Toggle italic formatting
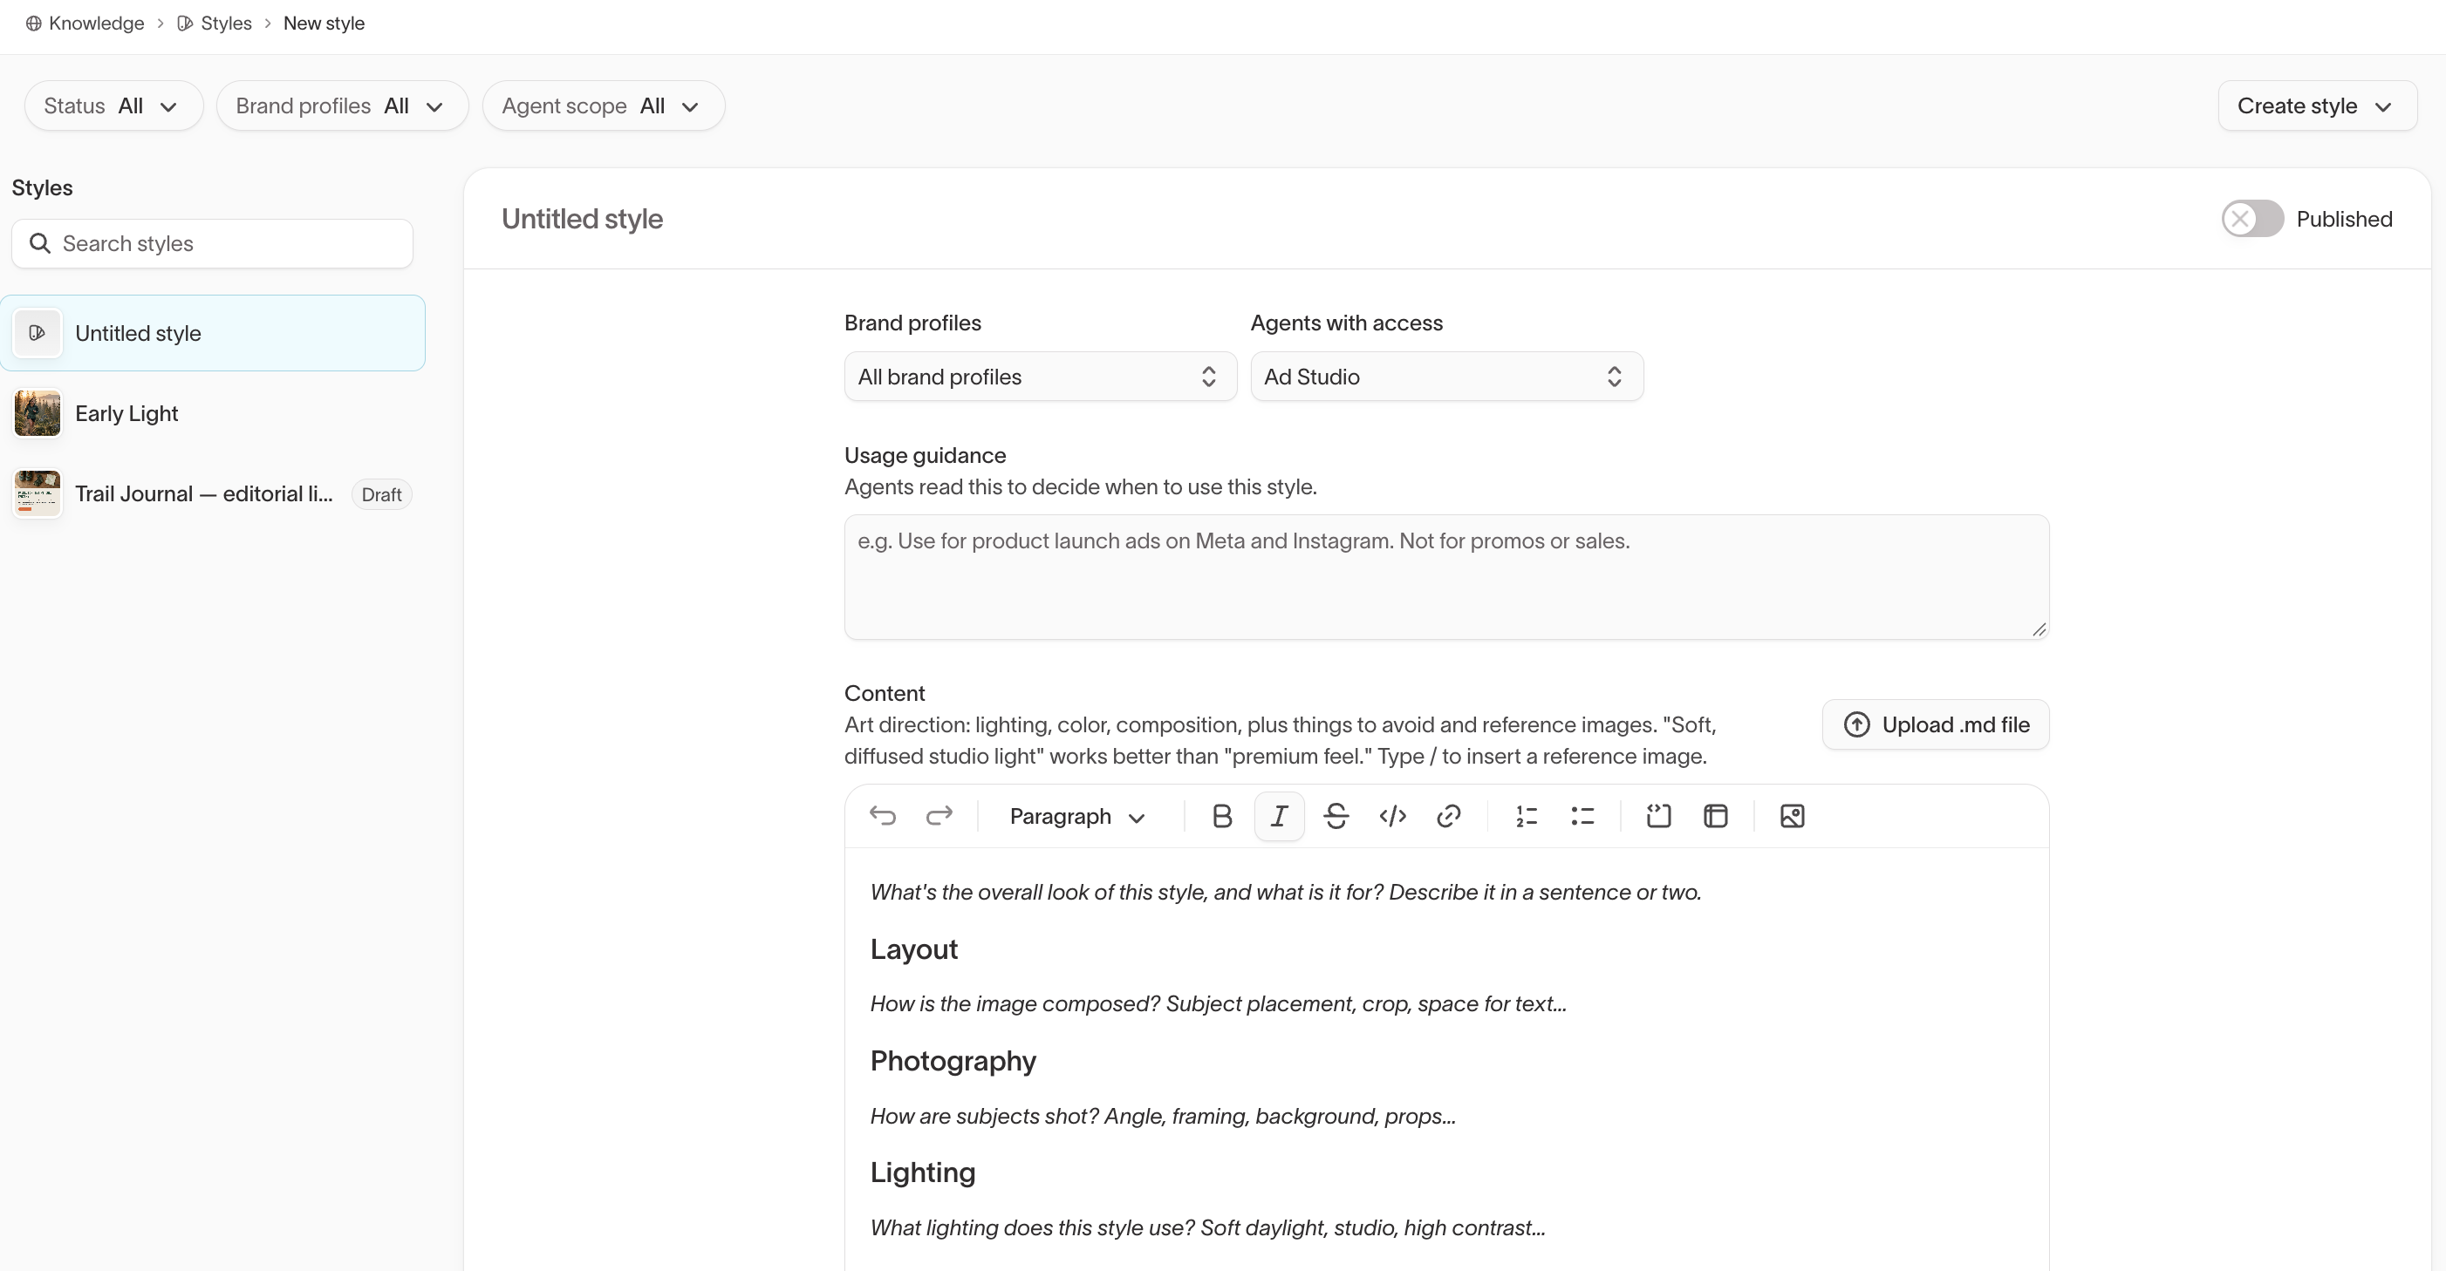Viewport: 2446px width, 1271px height. [1279, 816]
